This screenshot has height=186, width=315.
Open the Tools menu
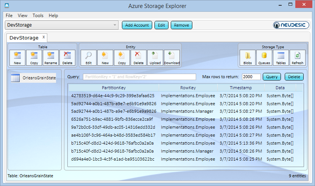point(38,16)
